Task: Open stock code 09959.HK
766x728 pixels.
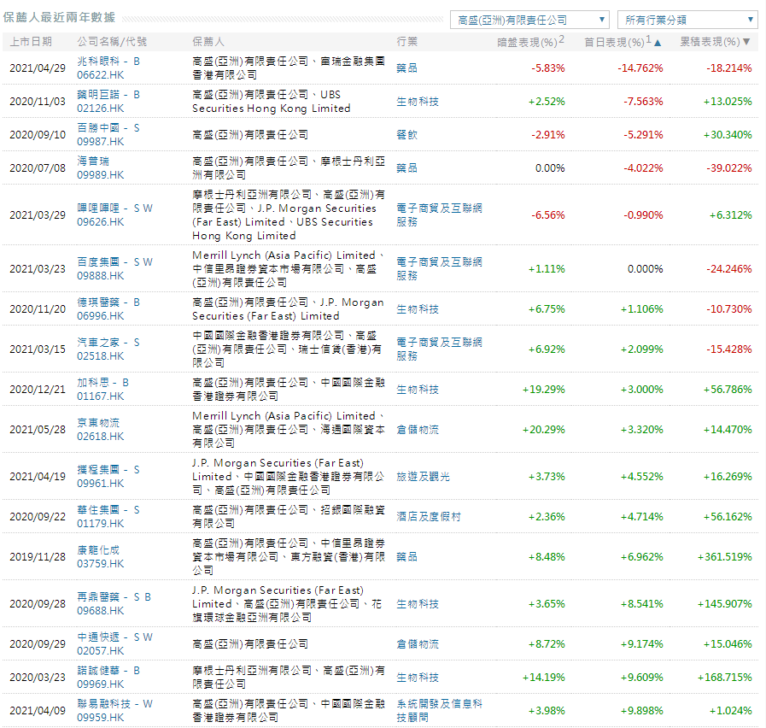Action: tap(101, 717)
